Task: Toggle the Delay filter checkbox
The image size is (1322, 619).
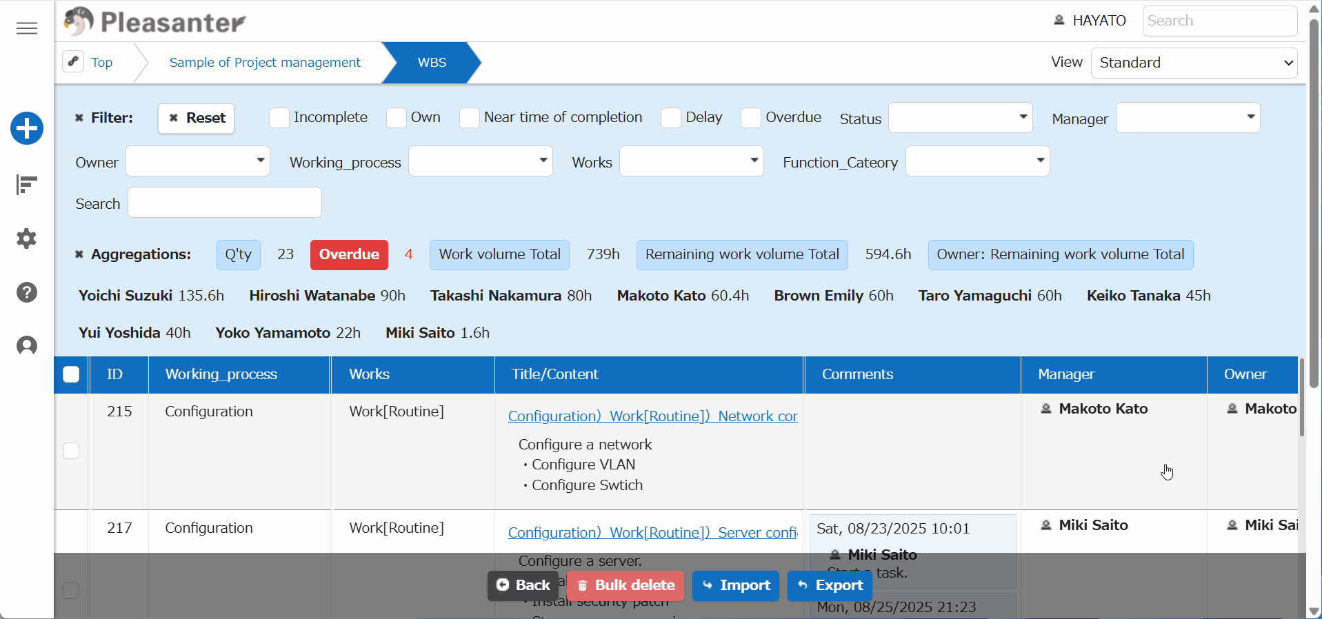Action: [671, 118]
